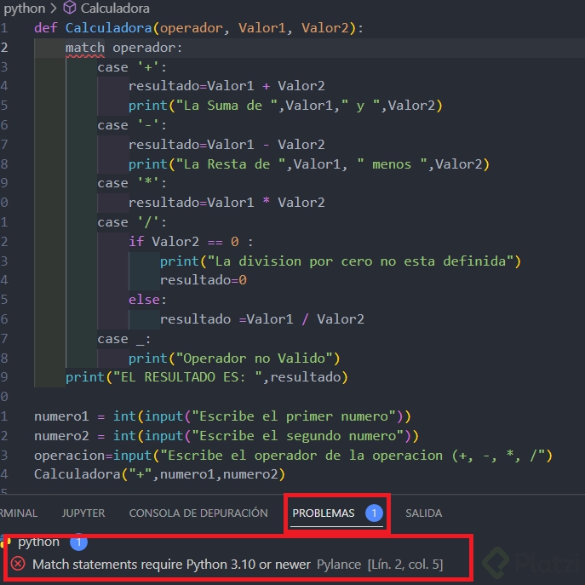Image resolution: width=585 pixels, height=585 pixels.
Task: Select the red error icon beside Match statements message
Action: tap(18, 564)
